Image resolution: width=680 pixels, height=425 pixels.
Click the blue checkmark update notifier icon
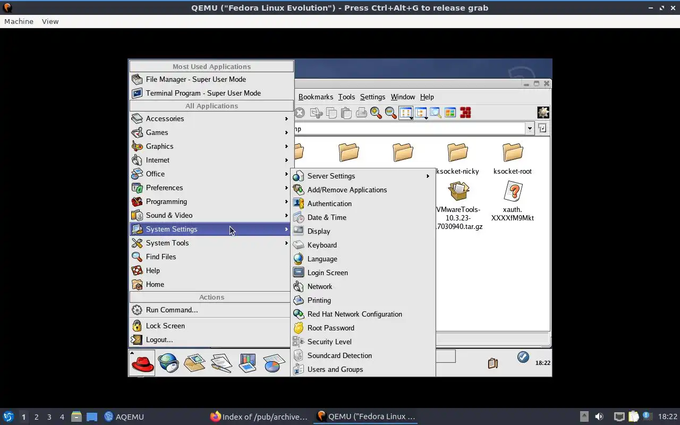pos(523,357)
